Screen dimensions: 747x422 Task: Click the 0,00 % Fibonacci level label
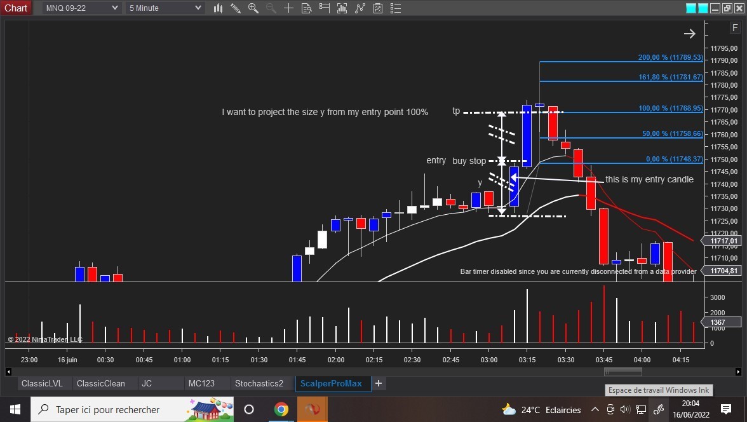[x=674, y=159]
